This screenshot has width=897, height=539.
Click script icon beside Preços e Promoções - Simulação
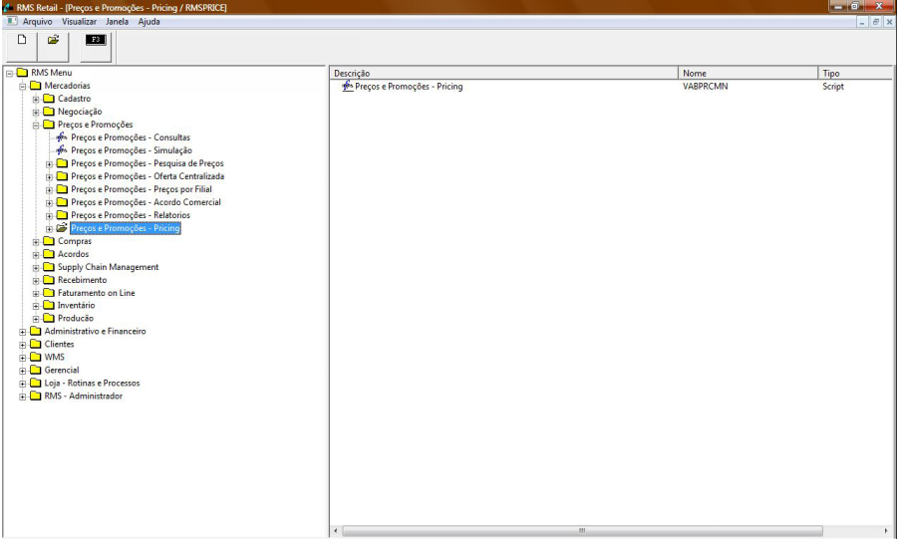(x=62, y=150)
